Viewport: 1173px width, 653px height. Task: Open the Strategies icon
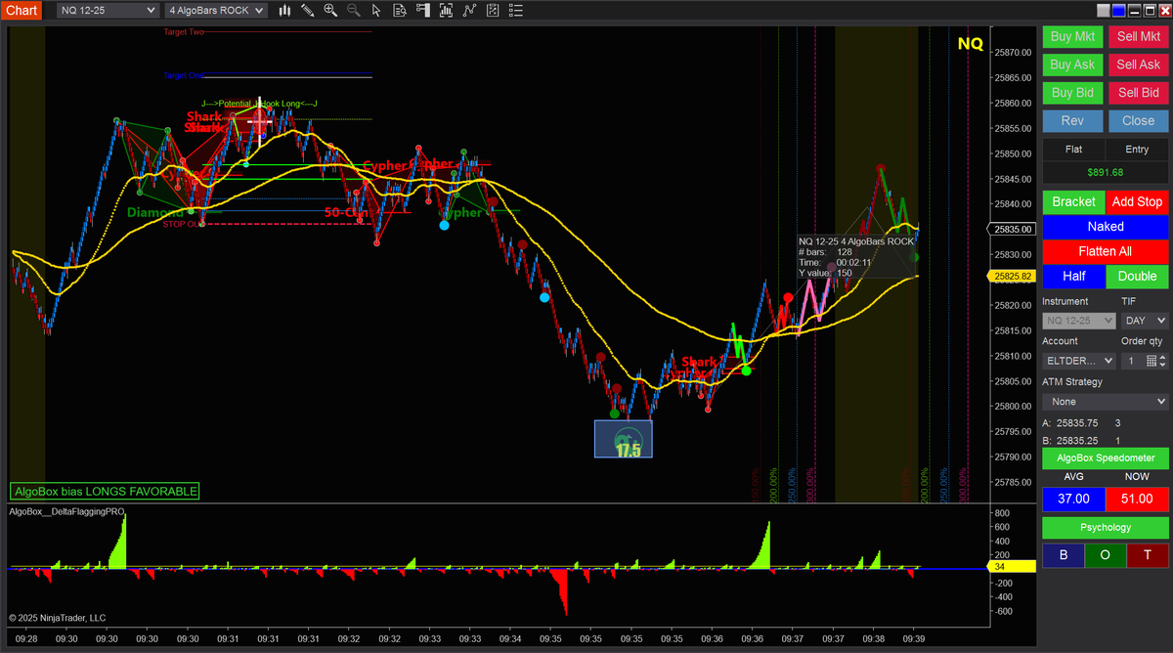492,11
